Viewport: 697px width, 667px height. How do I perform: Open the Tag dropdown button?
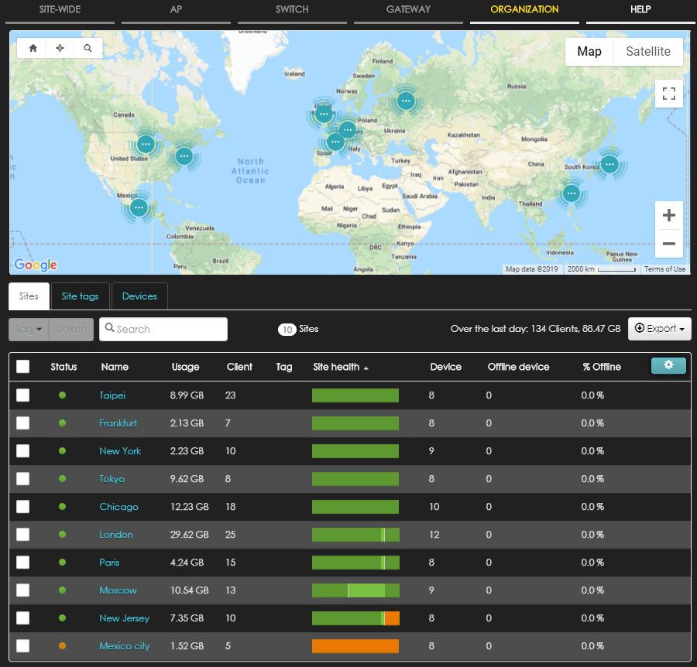click(x=29, y=330)
